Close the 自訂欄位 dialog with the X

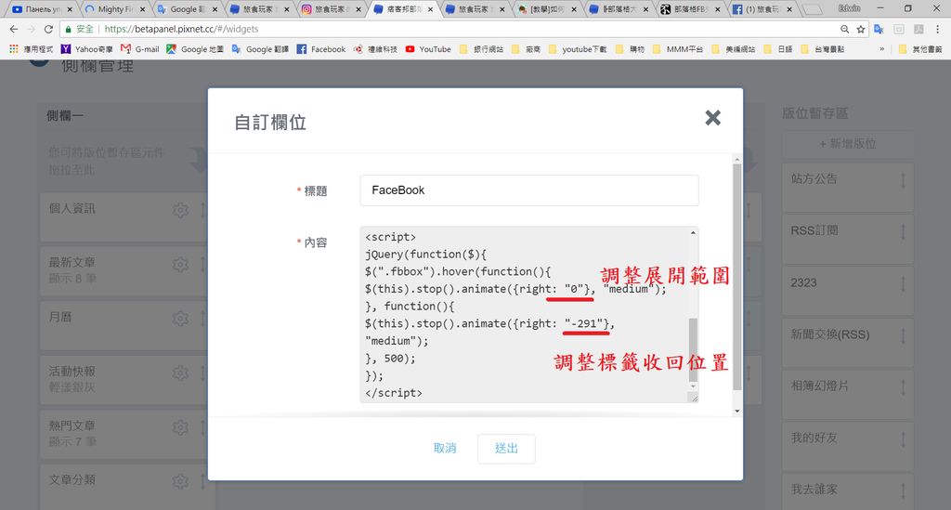pyautogui.click(x=712, y=118)
